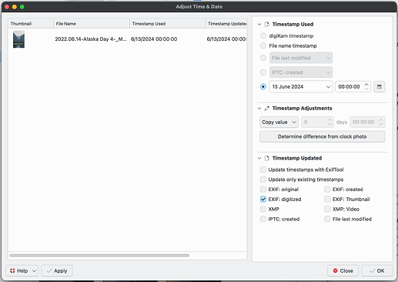Click the Timestamp Used document icon
This screenshot has height=282, width=398.
[267, 24]
